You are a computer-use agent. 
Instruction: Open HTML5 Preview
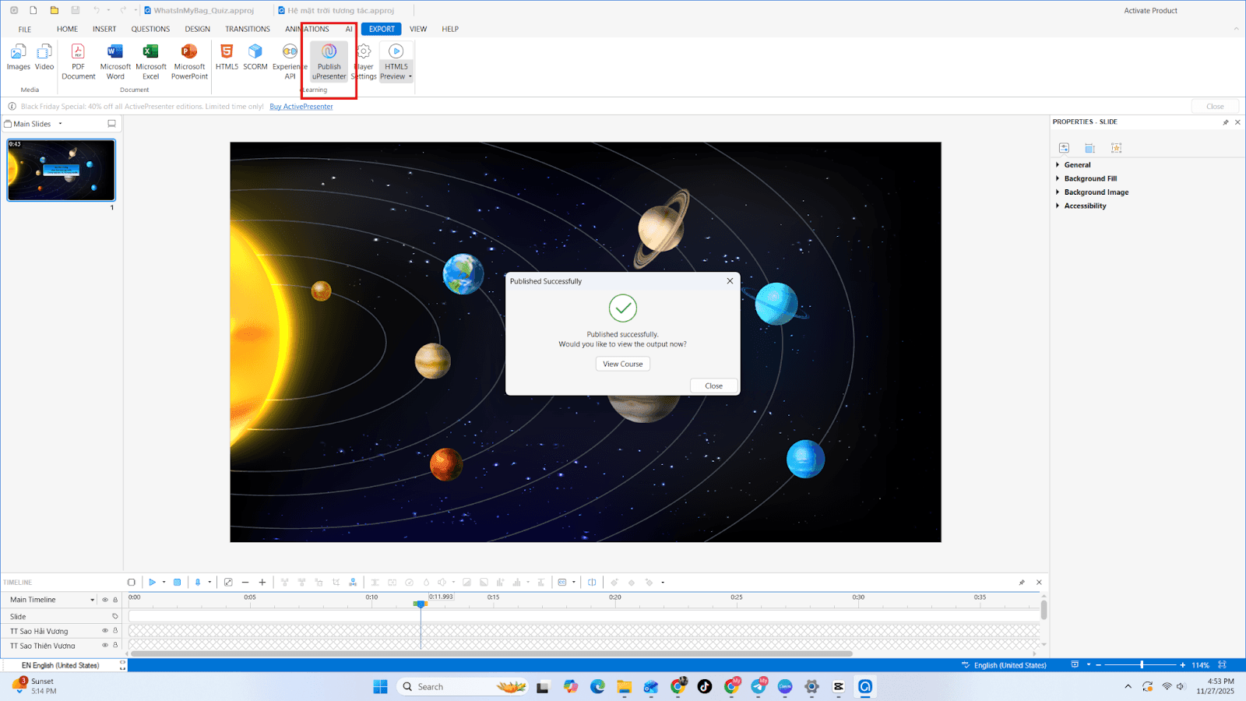click(x=396, y=62)
